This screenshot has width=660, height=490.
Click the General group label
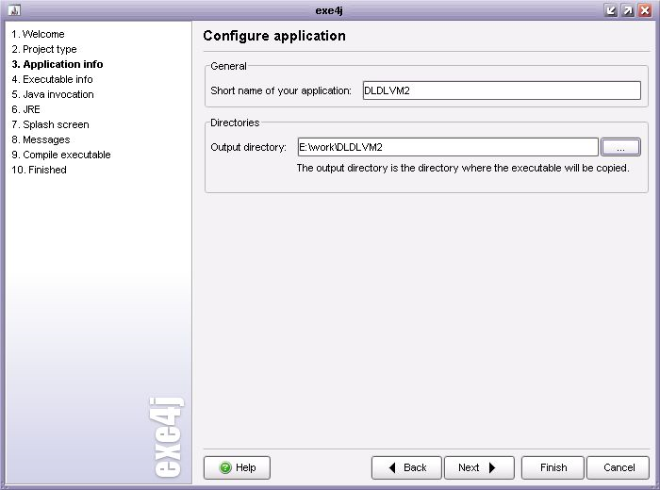pos(228,66)
